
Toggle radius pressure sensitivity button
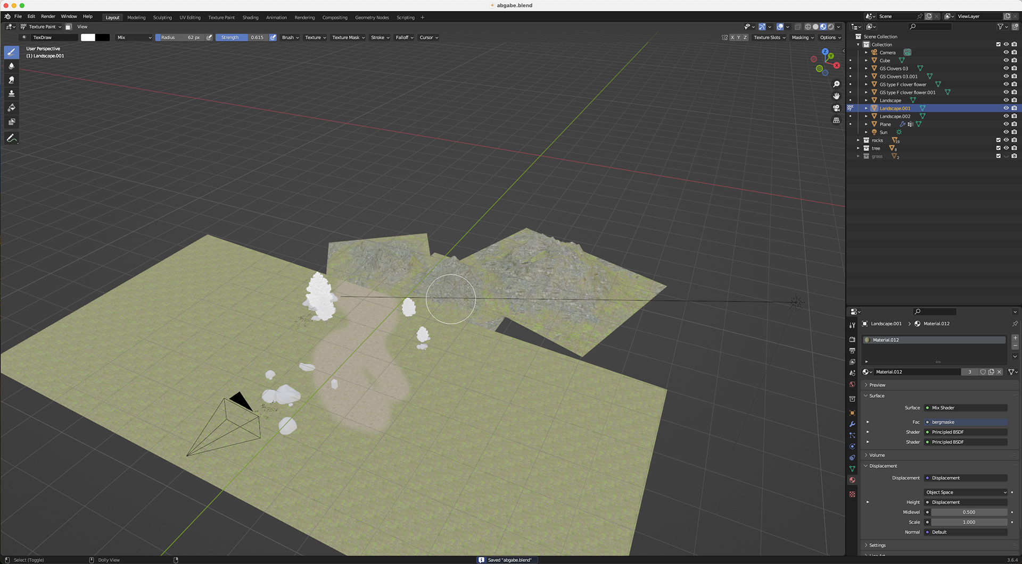209,38
